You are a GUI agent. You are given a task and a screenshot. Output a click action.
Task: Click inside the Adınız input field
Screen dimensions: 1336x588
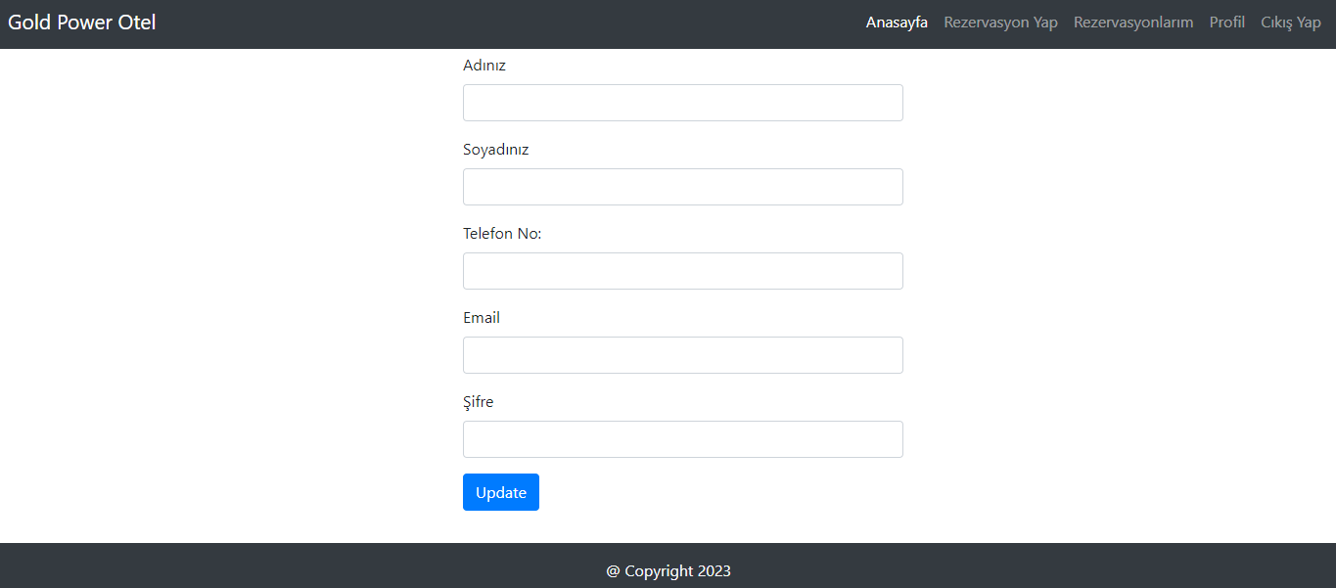pyautogui.click(x=682, y=102)
